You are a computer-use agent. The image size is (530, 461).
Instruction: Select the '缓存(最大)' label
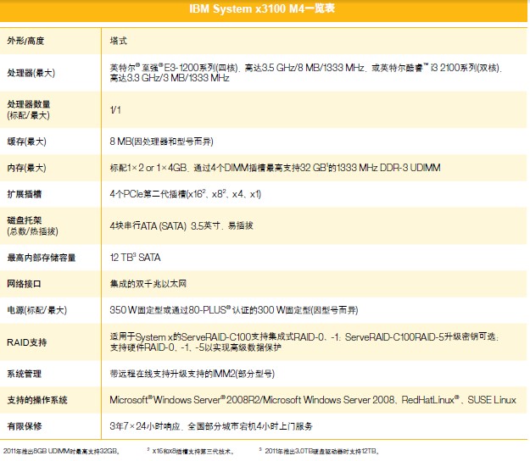tap(26, 142)
